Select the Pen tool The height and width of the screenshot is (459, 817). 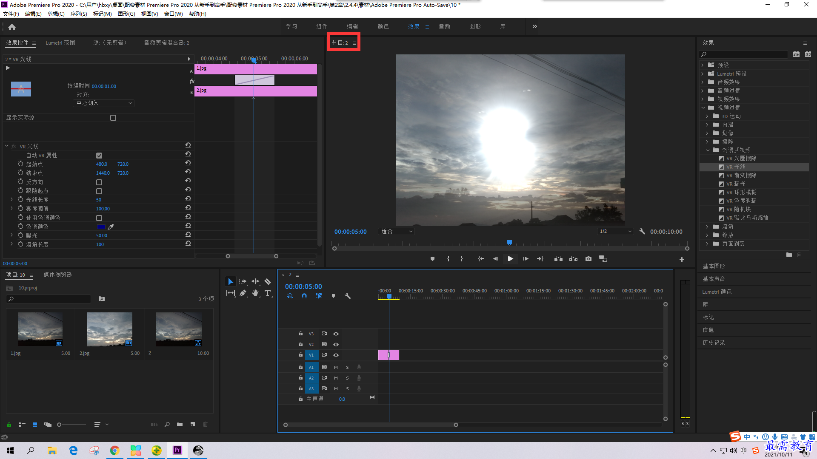[243, 293]
